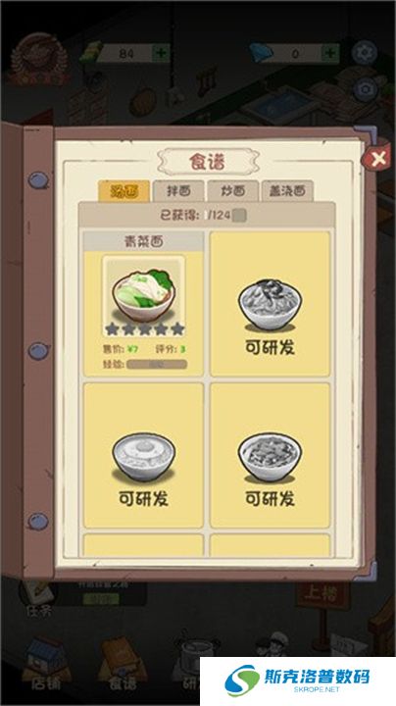Screen dimensions: 396x706
Task: Open the 店铺 shop menu
Action: (x=45, y=668)
